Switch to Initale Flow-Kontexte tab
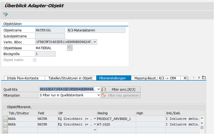214x134 pixels. (x=24, y=78)
